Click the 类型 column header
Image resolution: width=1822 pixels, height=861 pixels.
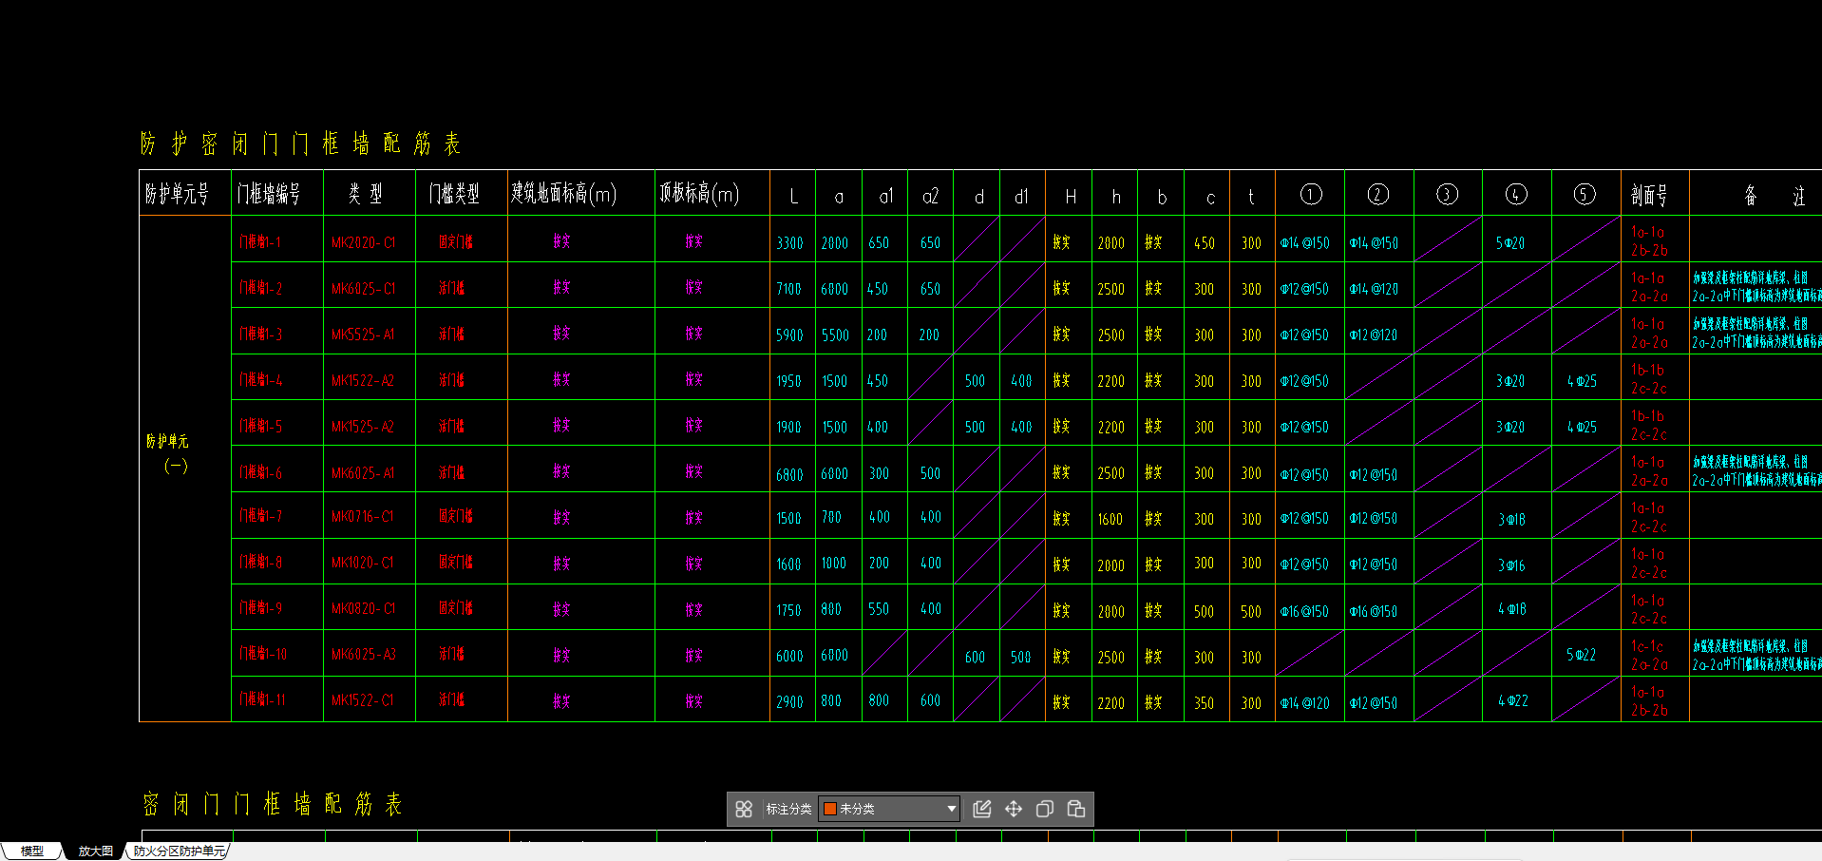tap(365, 195)
